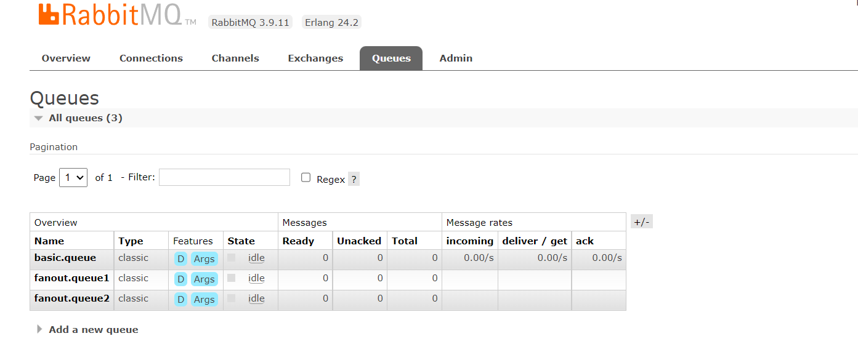Go to the Admin tab
This screenshot has height=344, width=858.
pyautogui.click(x=456, y=58)
